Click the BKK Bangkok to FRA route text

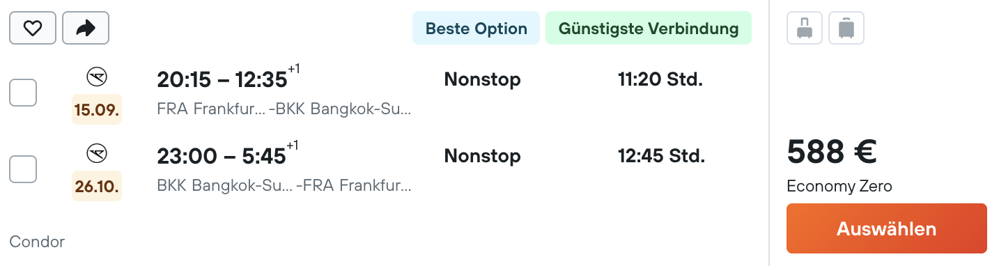coord(284,186)
